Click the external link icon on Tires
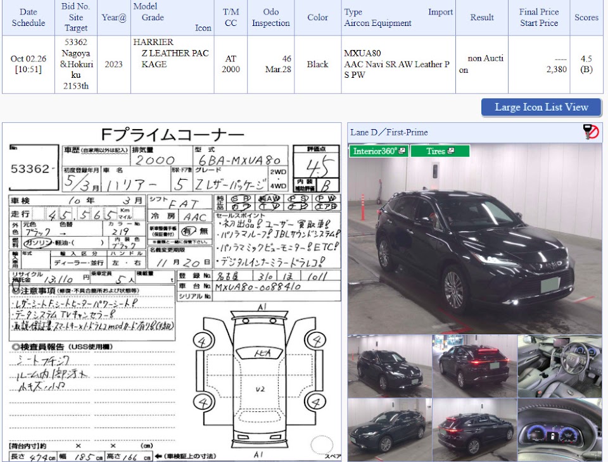The width and height of the screenshot is (608, 462). click(450, 151)
